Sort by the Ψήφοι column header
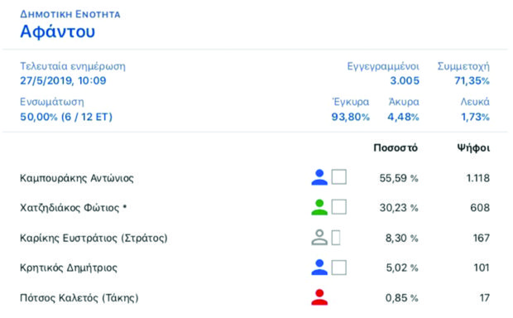The width and height of the screenshot is (513, 318). point(473,148)
